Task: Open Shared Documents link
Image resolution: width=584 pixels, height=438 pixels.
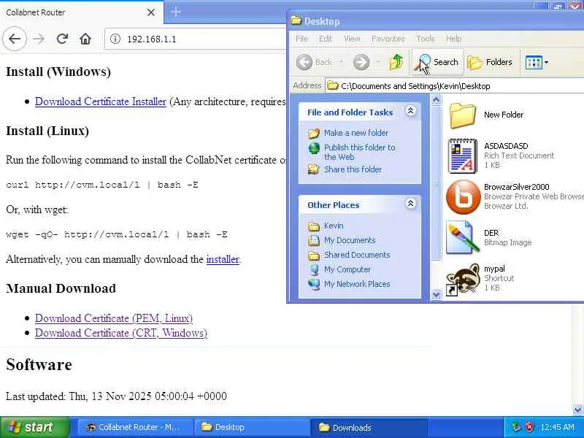Action: pyautogui.click(x=357, y=255)
